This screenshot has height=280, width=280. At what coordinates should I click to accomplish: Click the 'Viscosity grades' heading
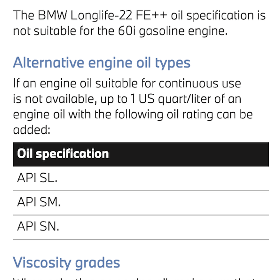point(66,262)
